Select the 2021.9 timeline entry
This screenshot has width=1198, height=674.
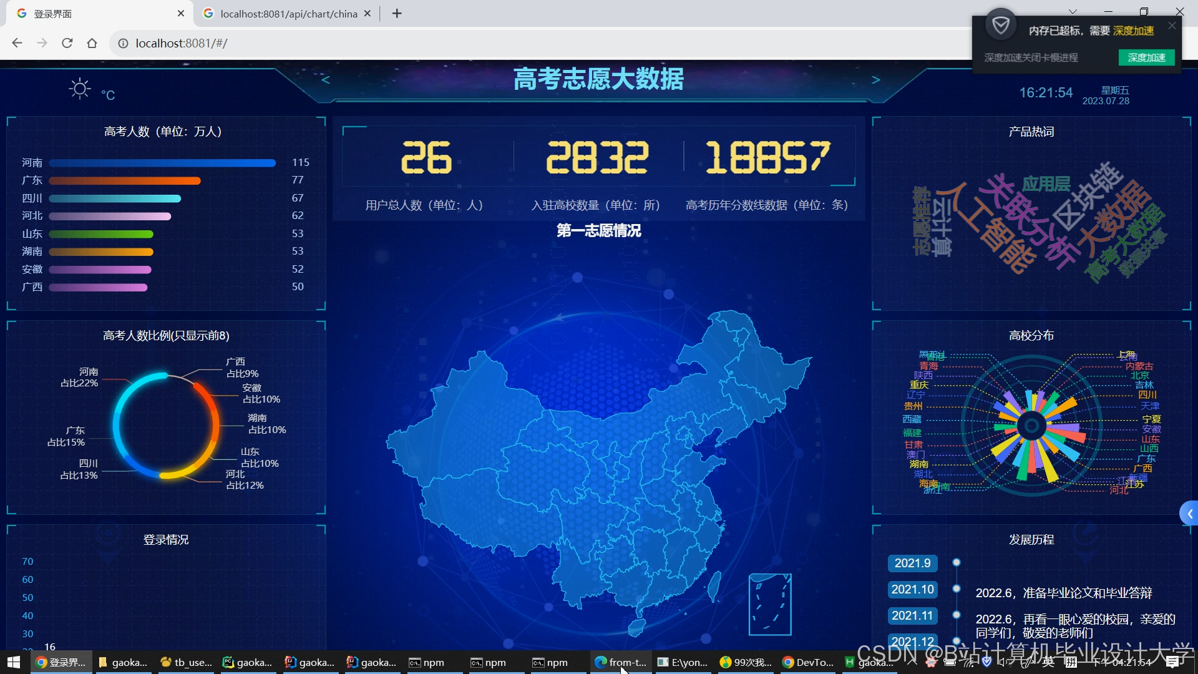912,563
